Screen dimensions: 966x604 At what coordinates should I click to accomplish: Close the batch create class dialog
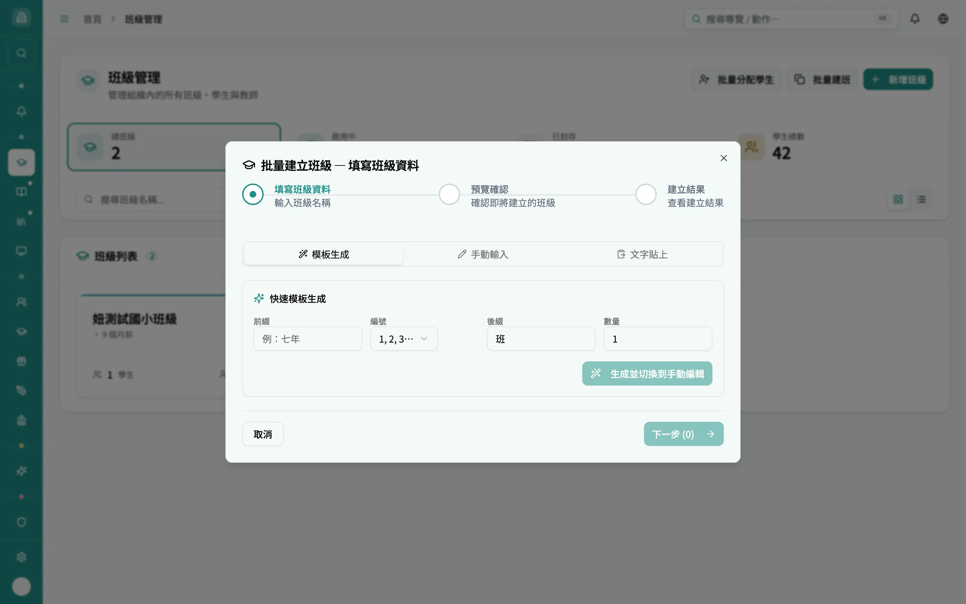tap(723, 158)
